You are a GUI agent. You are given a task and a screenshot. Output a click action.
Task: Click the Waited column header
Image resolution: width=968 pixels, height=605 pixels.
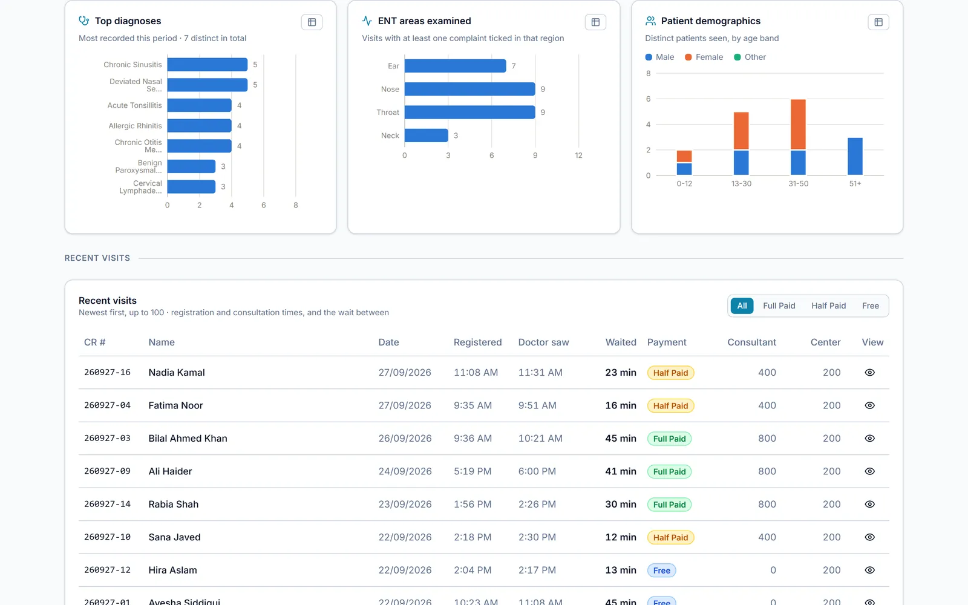coord(621,342)
